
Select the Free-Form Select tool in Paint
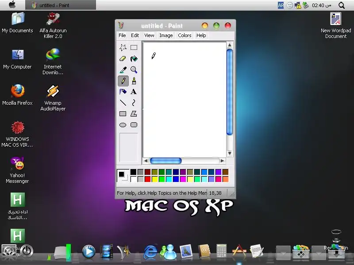pyautogui.click(x=123, y=48)
